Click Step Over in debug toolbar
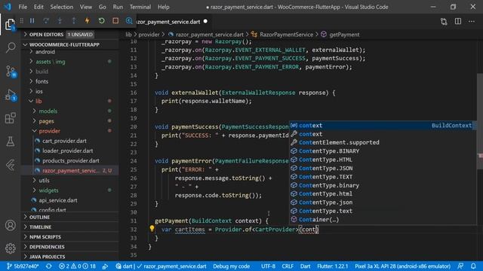The height and width of the screenshot is (271, 483). 46,21
